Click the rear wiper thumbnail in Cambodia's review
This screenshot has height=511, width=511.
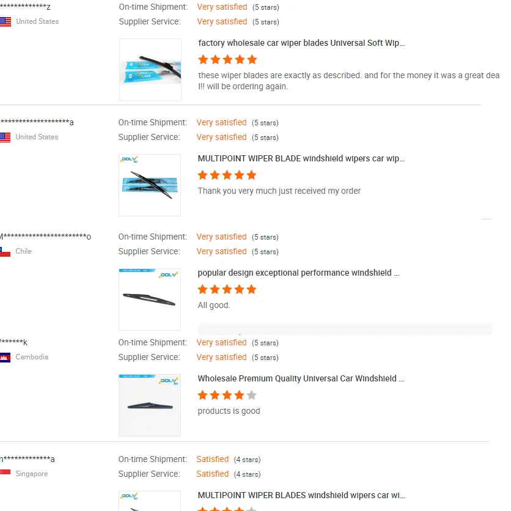(150, 405)
